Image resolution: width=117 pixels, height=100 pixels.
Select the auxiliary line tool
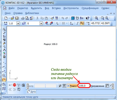(x=4, y=67)
